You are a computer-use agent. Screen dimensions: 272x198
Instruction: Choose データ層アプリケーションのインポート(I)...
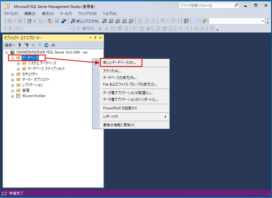pyautogui.click(x=130, y=100)
